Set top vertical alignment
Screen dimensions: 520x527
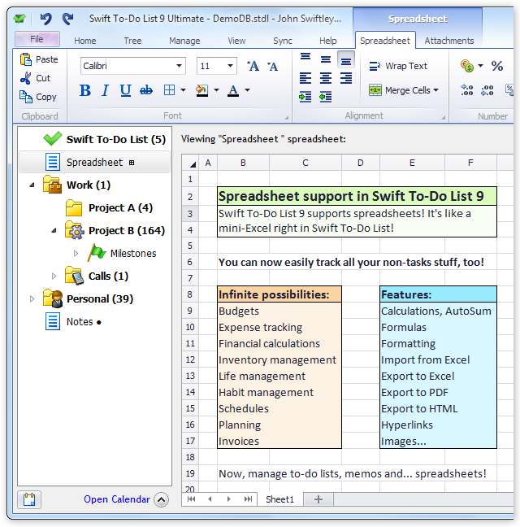coord(305,56)
